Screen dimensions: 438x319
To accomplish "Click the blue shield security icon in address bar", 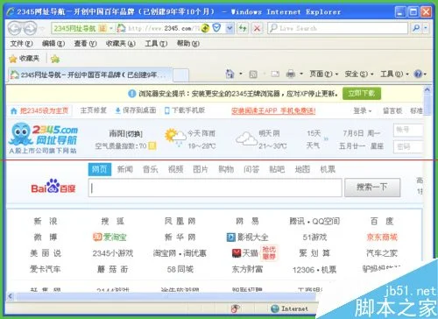I will point(216,28).
